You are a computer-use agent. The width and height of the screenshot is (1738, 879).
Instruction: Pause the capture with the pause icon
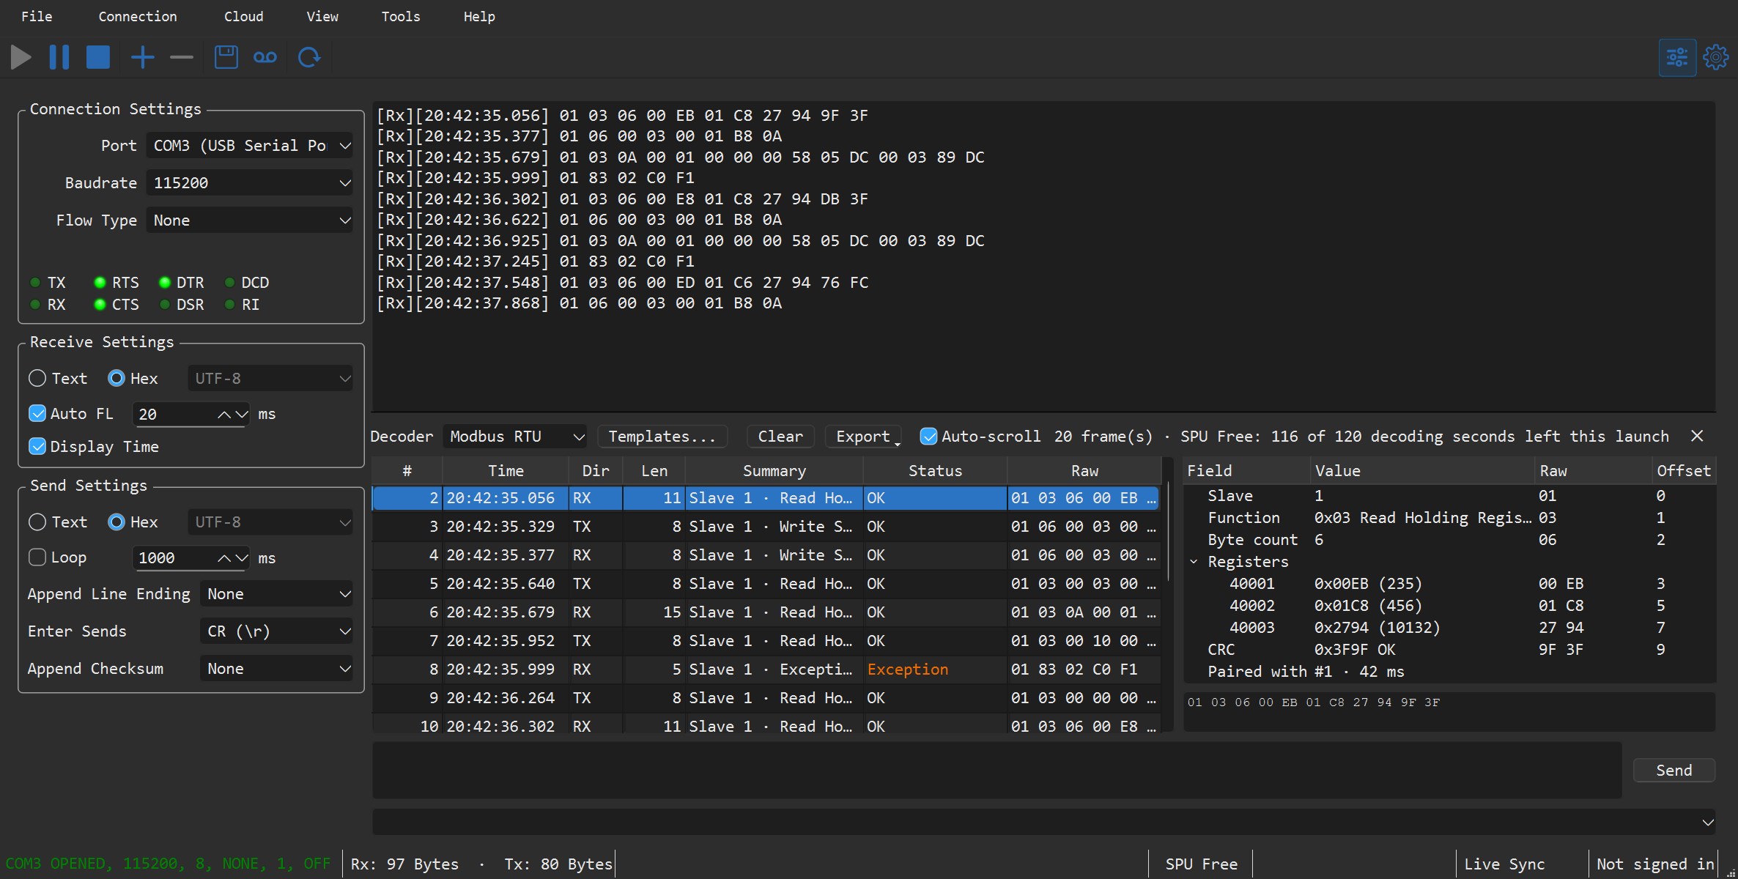tap(59, 57)
